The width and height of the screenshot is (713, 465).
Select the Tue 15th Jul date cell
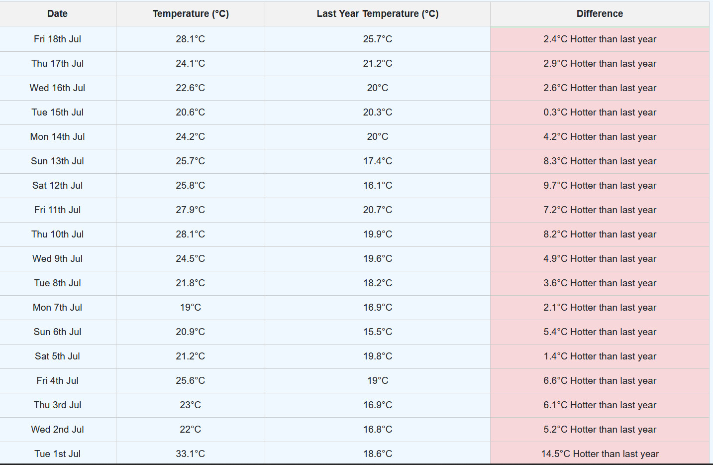pyautogui.click(x=57, y=112)
